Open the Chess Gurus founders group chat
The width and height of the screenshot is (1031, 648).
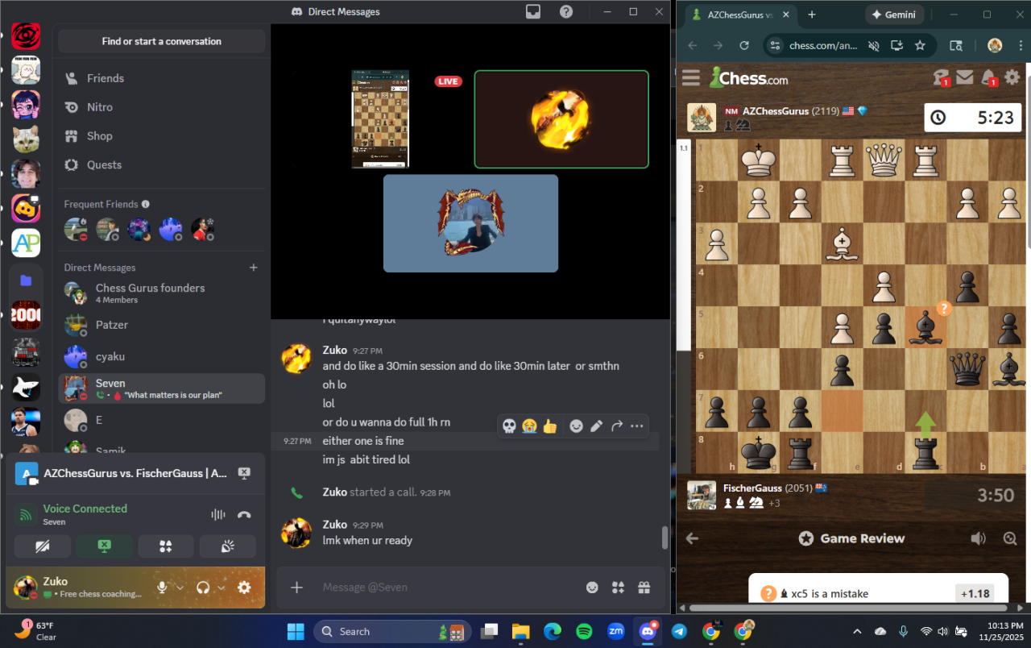[x=161, y=293]
